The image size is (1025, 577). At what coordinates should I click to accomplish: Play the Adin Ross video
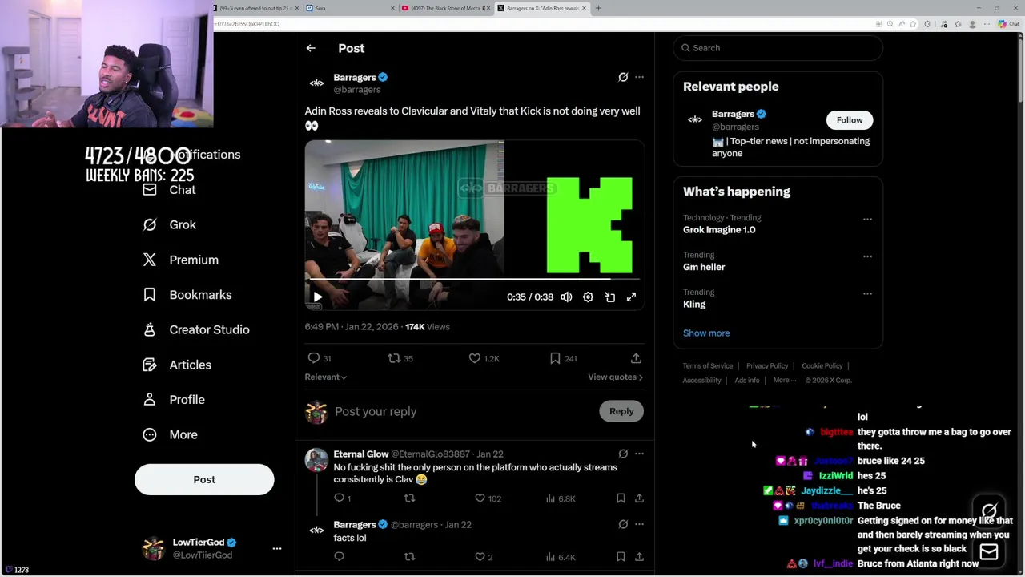[318, 297]
